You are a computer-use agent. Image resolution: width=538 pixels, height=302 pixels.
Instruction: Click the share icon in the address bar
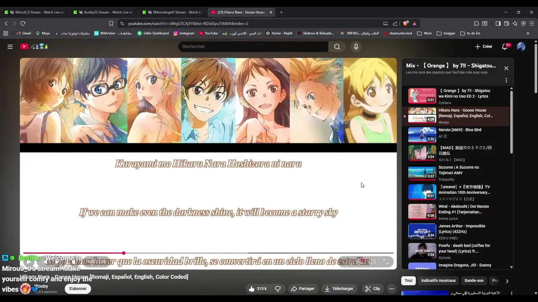pos(395,23)
